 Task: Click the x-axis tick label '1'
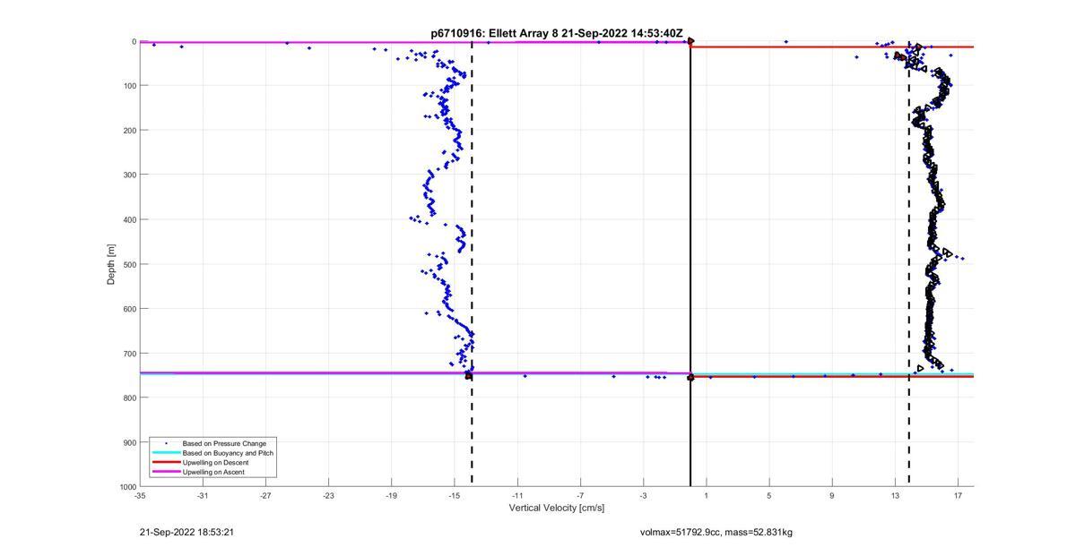pyautogui.click(x=706, y=495)
